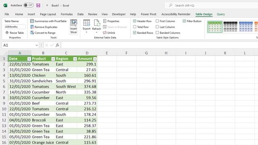258x145 pixels.
Task: Uncheck the Filter Button checkbox
Action: pos(184,21)
